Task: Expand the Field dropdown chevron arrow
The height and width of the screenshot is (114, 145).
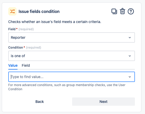Action: (x=130, y=37)
